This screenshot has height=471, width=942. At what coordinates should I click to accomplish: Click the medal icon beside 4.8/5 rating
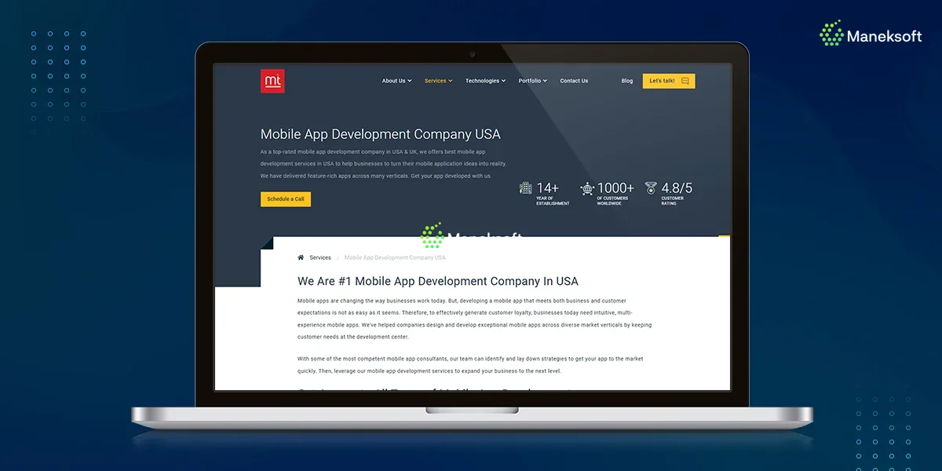(x=651, y=188)
